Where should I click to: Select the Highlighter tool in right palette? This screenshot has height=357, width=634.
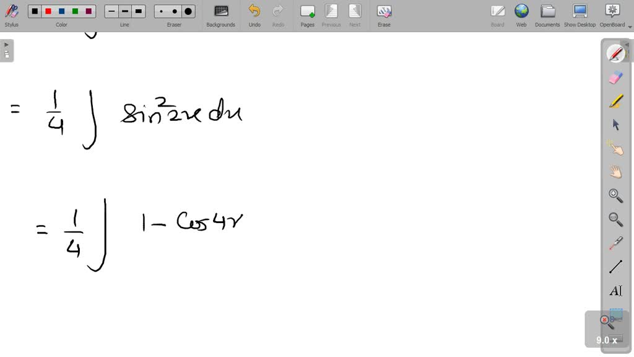point(616,101)
